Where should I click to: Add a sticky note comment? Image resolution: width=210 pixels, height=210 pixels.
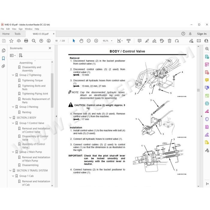pos(139,41)
